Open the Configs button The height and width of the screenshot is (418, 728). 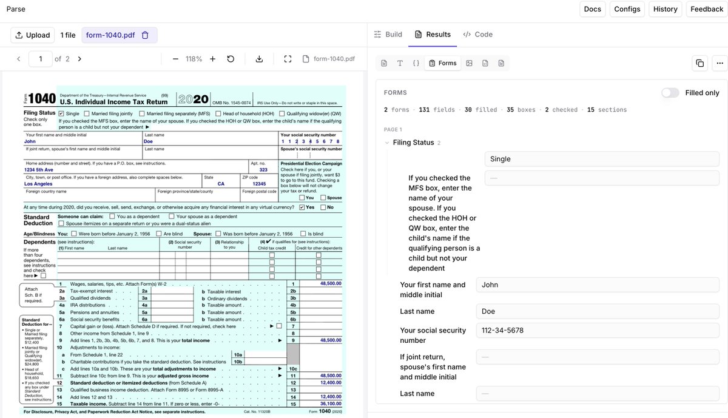tap(627, 9)
